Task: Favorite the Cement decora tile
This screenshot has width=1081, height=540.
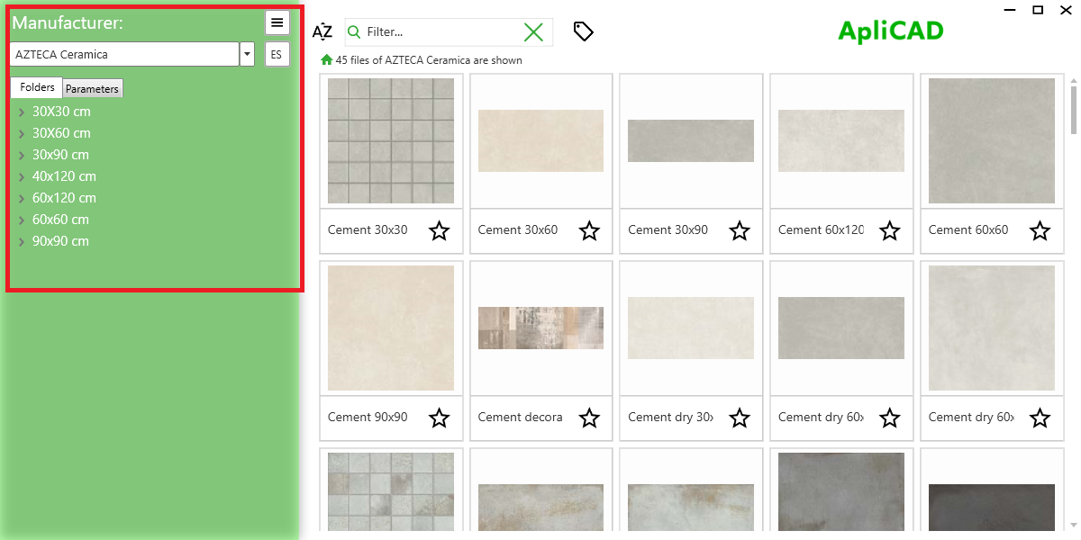Action: [589, 418]
